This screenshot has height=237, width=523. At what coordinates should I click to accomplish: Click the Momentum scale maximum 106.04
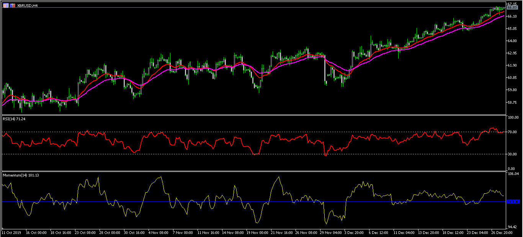pos(513,173)
